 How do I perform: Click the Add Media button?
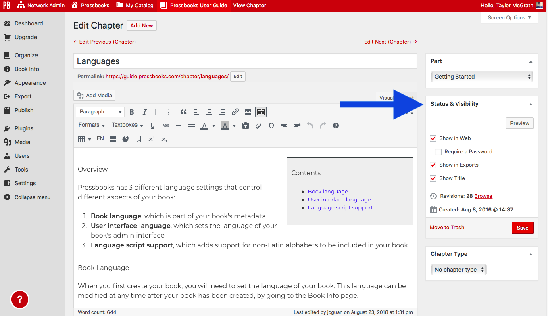click(x=94, y=96)
